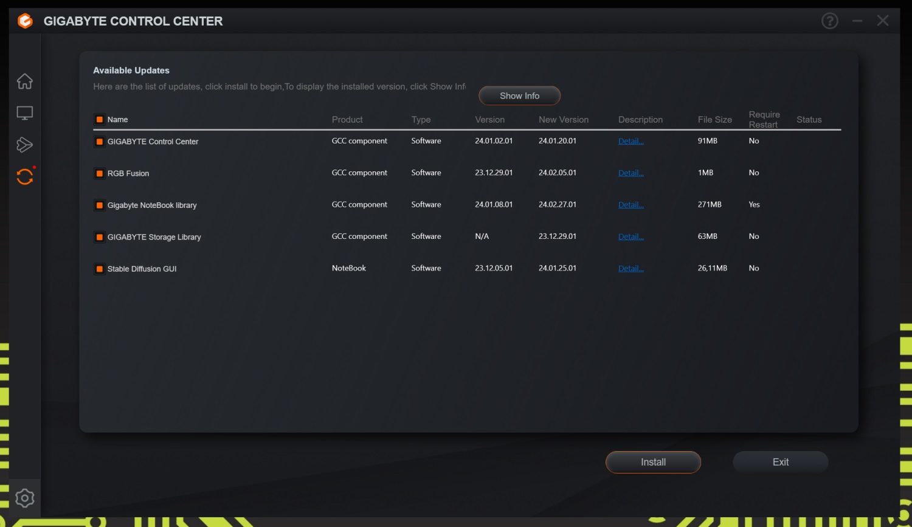The image size is (912, 527).
Task: Click the 26,11MB file size
Action: 713,268
